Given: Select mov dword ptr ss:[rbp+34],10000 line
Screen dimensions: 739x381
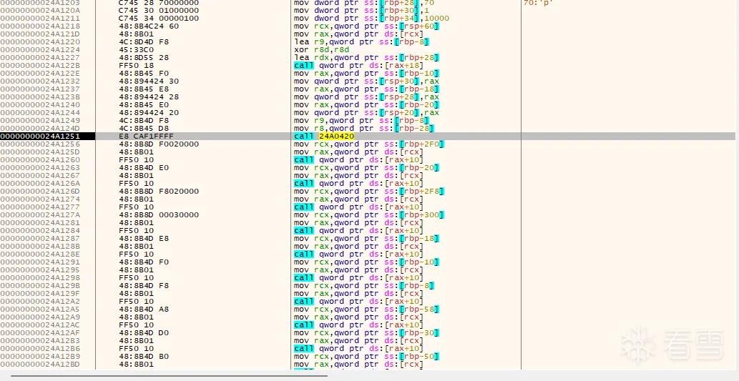Looking at the screenshot, I should (x=371, y=19).
